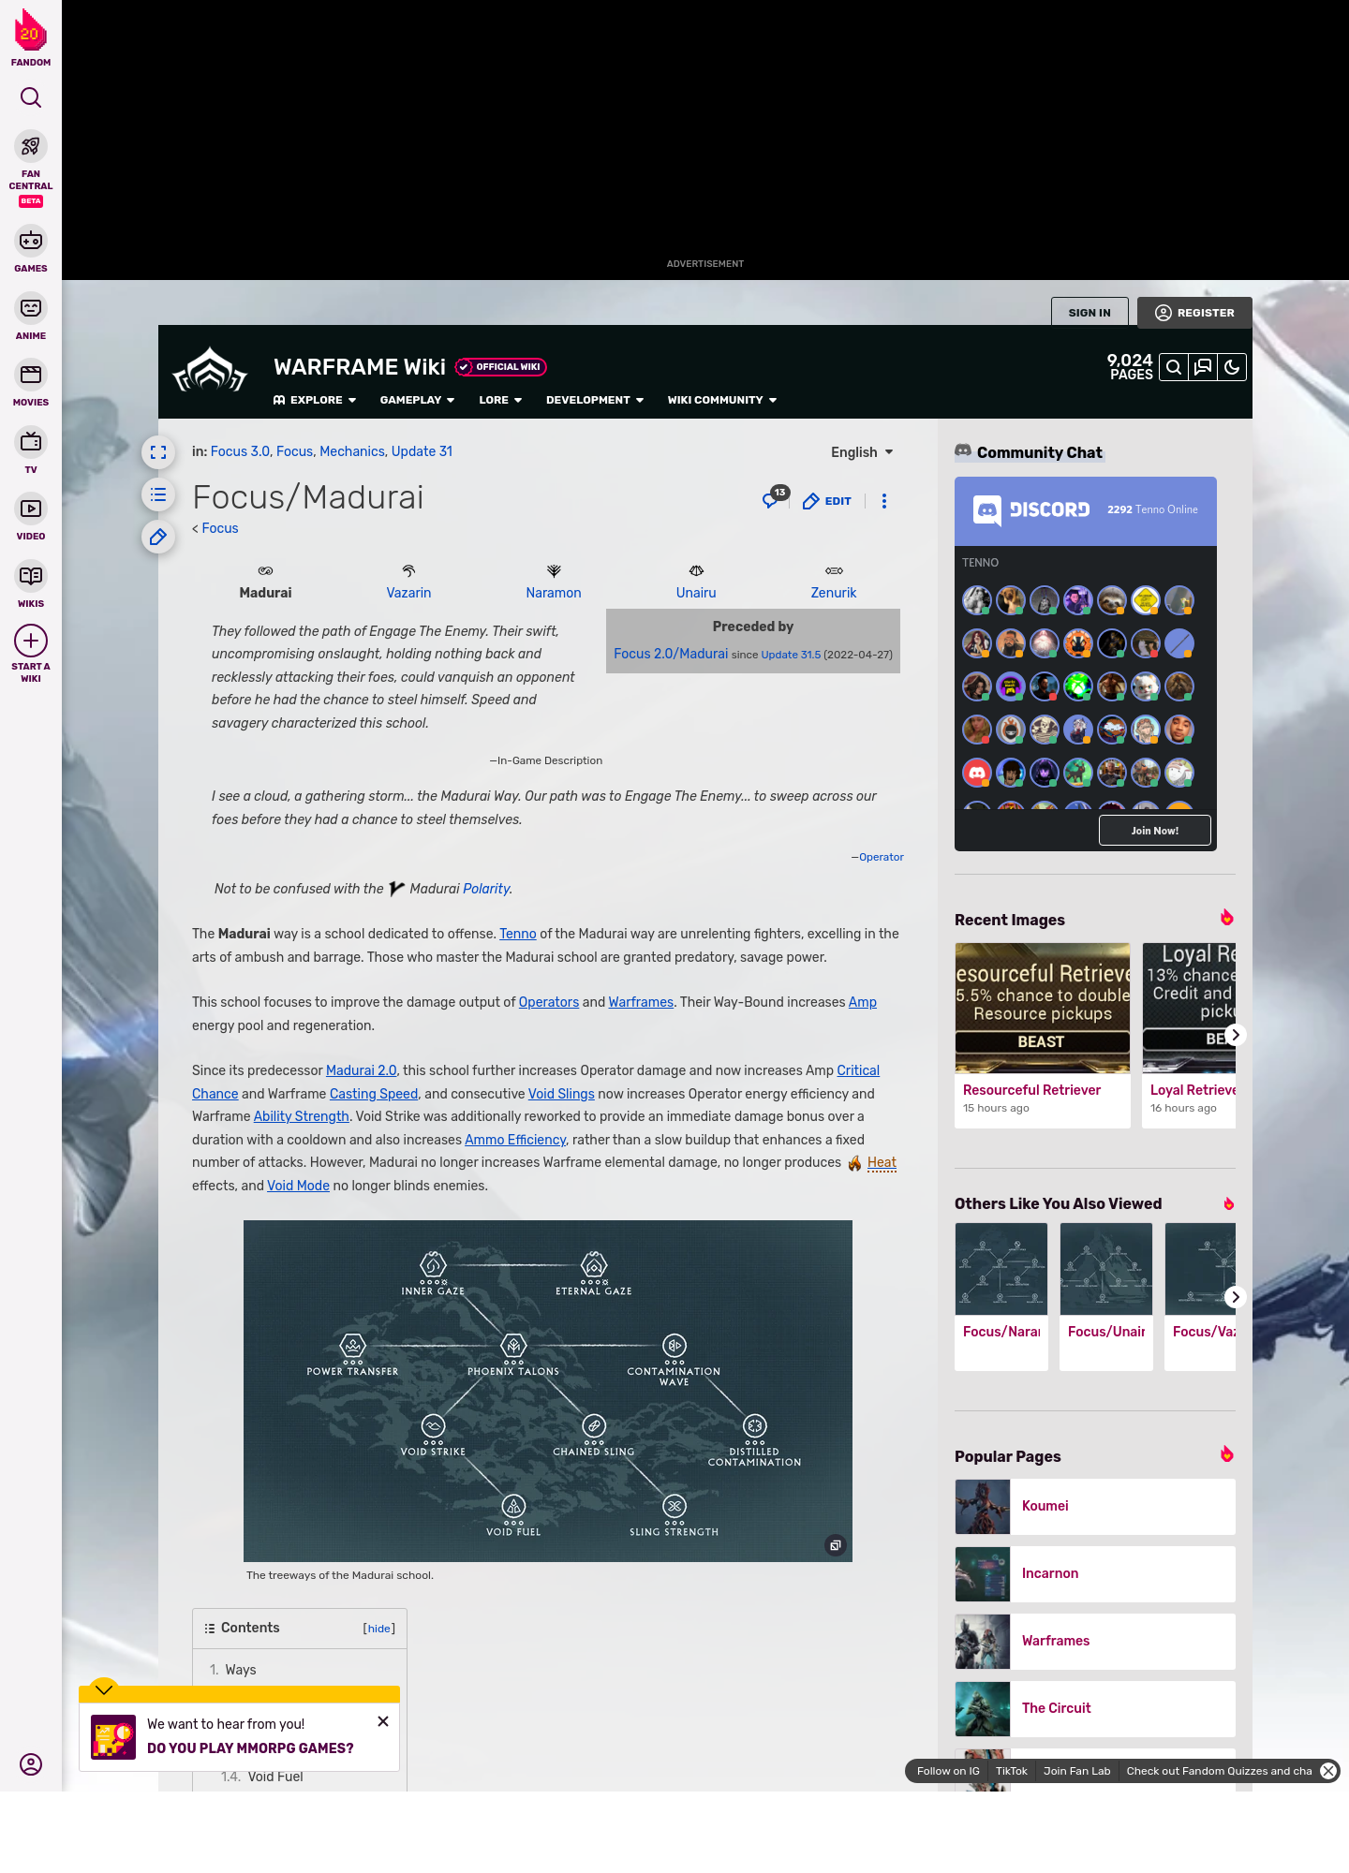Click the floating pencil edit icon
The image size is (1349, 1873).
tap(158, 537)
